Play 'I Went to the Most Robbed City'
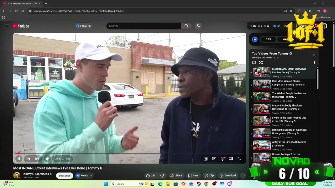 (x=284, y=121)
